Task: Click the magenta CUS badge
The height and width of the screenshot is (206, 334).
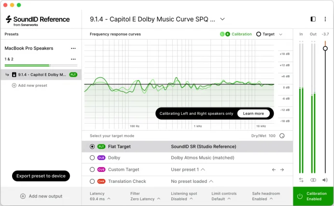Action: pos(101,170)
